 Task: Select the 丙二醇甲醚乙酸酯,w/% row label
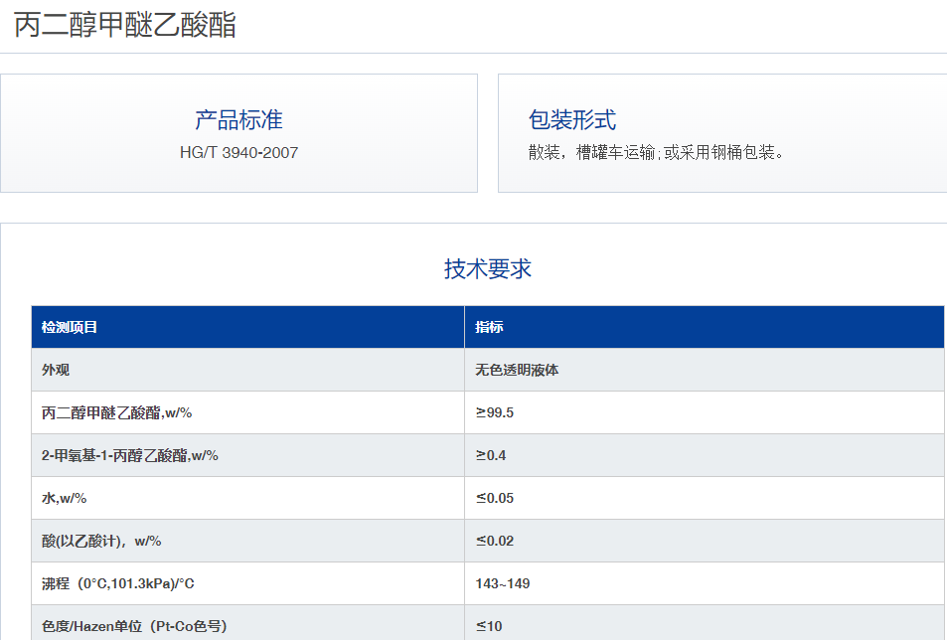click(116, 412)
